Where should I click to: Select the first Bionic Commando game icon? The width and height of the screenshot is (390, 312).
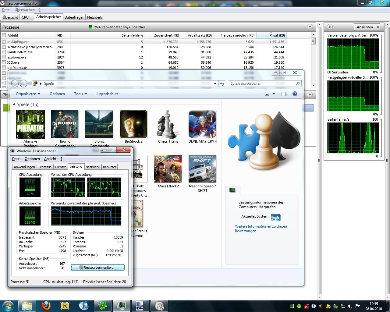tap(65, 124)
